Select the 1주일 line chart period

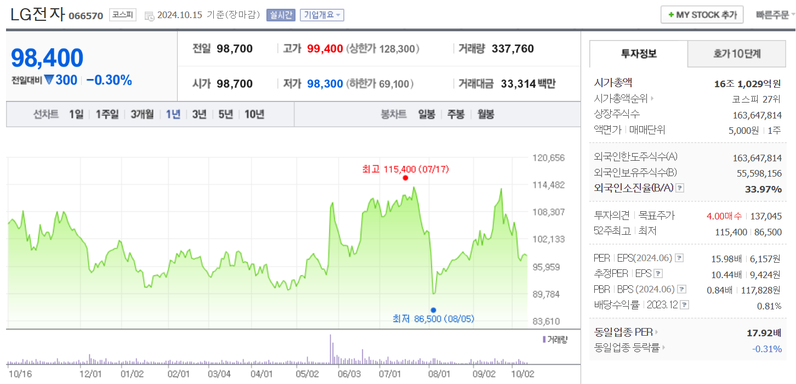tap(107, 115)
